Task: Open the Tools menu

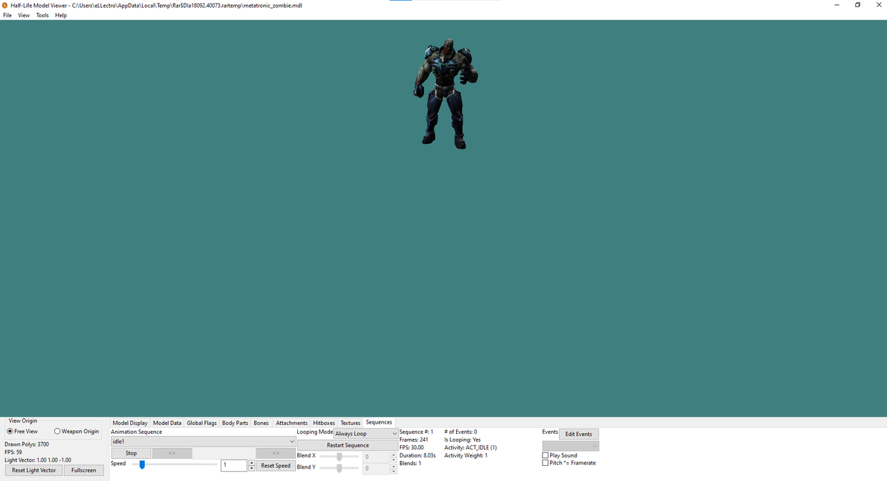Action: tap(42, 15)
